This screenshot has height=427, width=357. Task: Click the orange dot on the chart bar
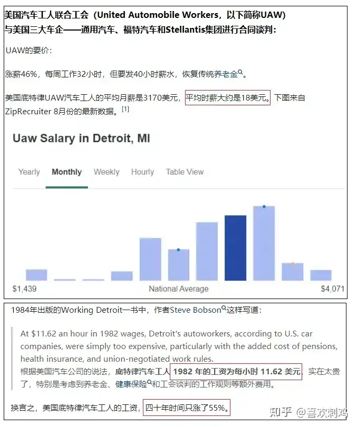(293, 264)
